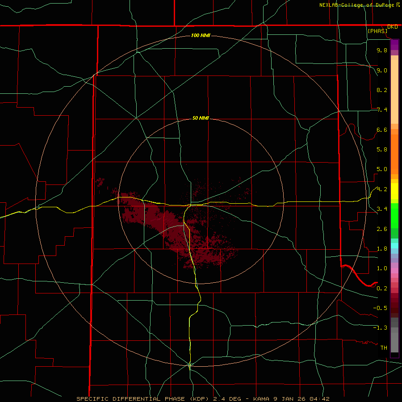Screen dimensions: 402x402
Task: Click the 5.0 color scale value
Action: click(382, 169)
